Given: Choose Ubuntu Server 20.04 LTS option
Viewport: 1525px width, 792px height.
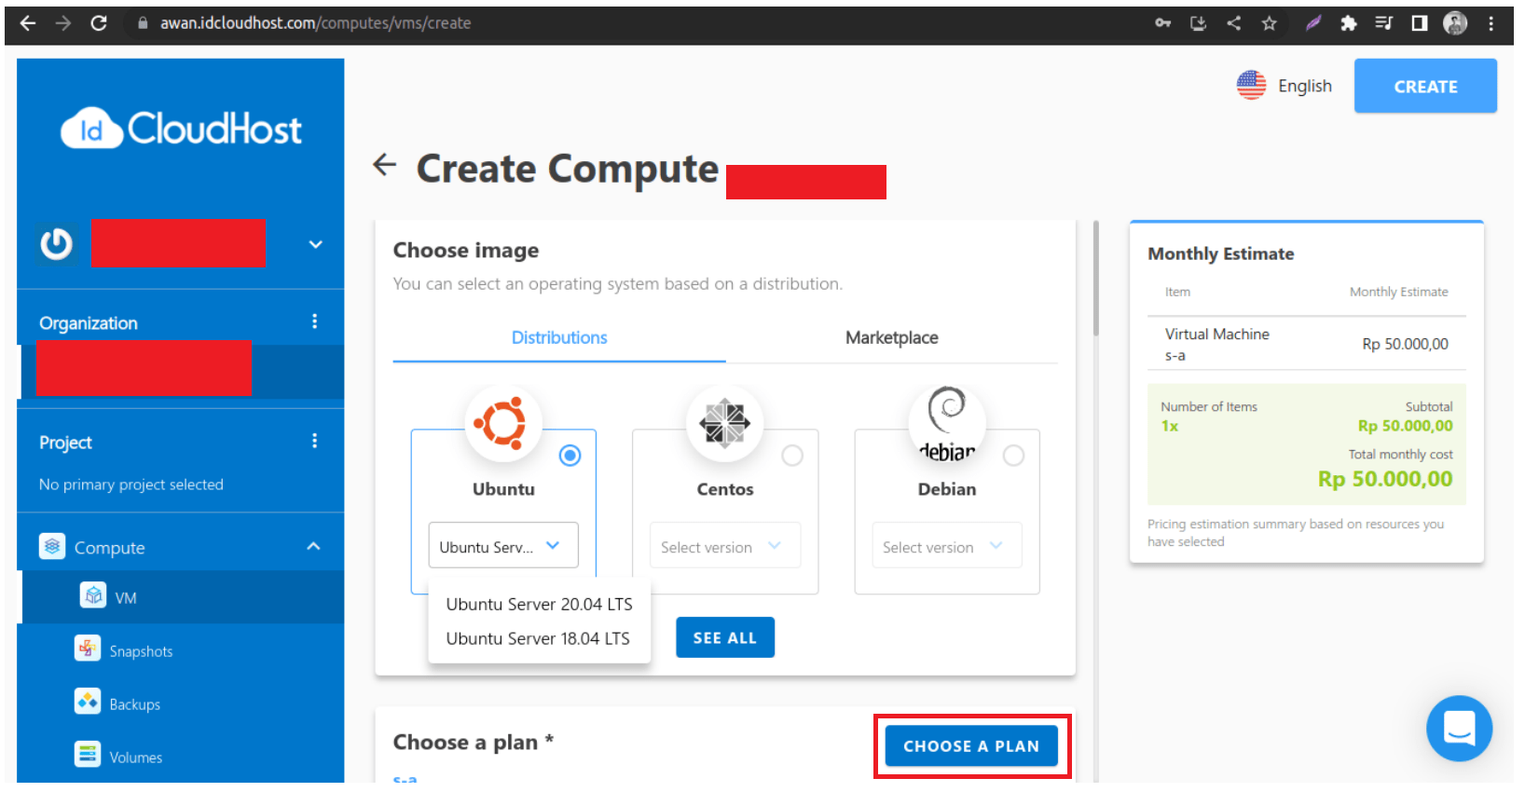Looking at the screenshot, I should [539, 604].
